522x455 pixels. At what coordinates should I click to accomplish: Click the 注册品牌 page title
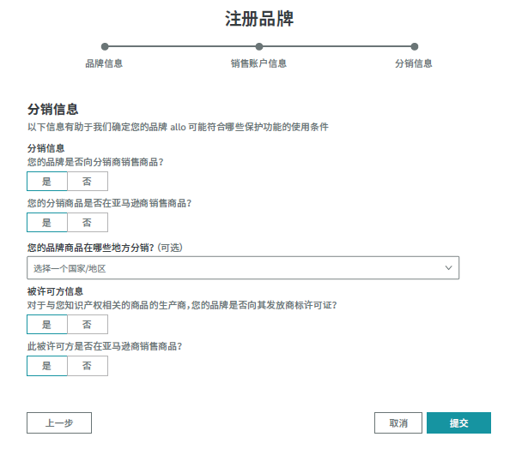tap(259, 19)
